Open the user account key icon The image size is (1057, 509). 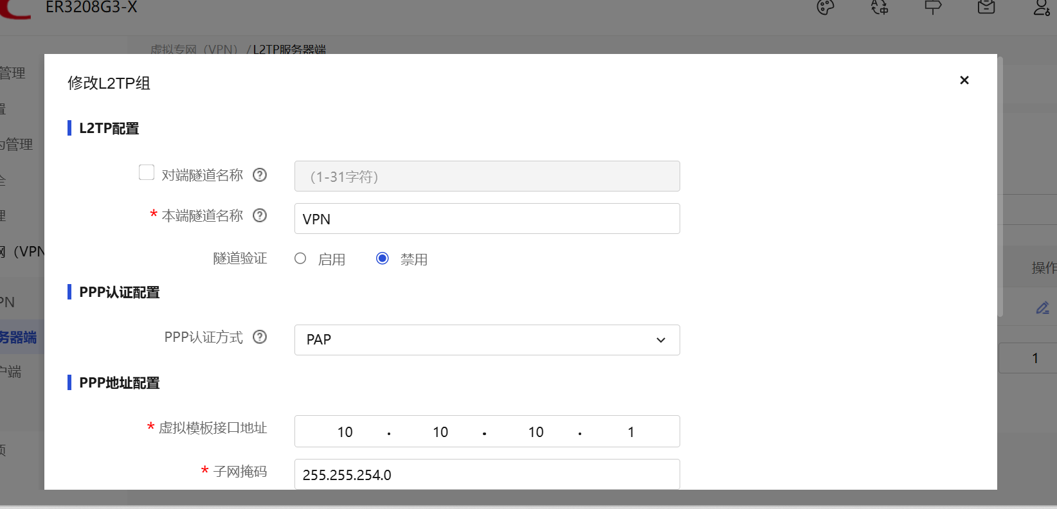(1041, 8)
